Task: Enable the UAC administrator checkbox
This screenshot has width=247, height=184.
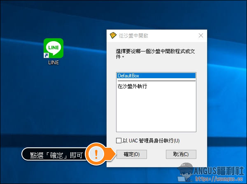Action: (x=119, y=140)
